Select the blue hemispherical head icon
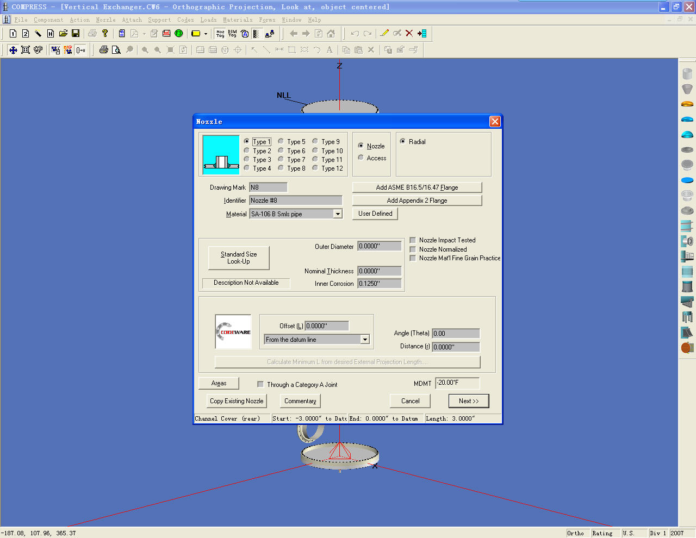696x538 pixels. pyautogui.click(x=687, y=134)
